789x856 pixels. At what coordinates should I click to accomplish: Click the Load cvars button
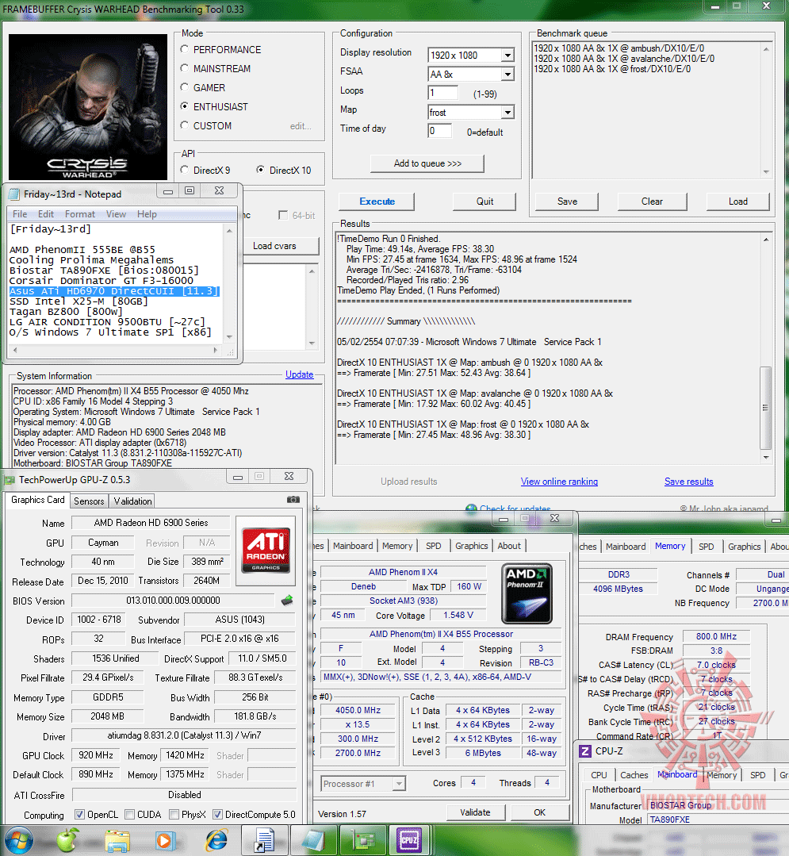pos(279,246)
